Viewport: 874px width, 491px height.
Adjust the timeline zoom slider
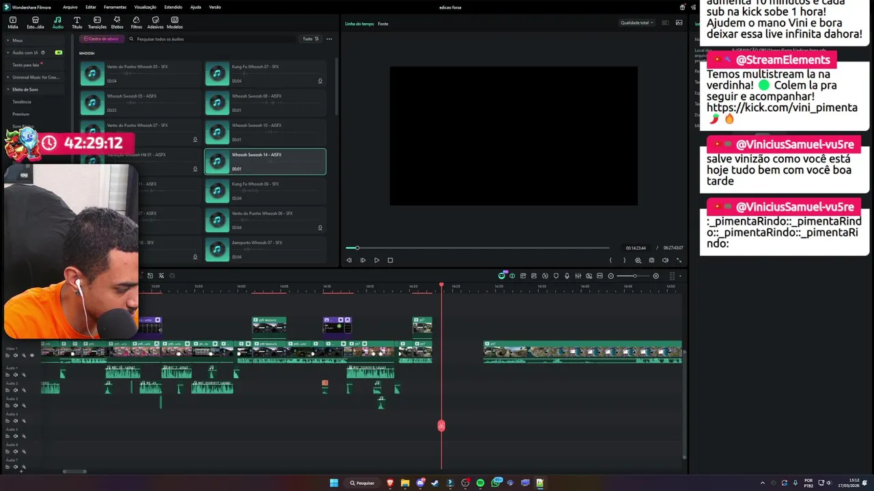pos(634,276)
